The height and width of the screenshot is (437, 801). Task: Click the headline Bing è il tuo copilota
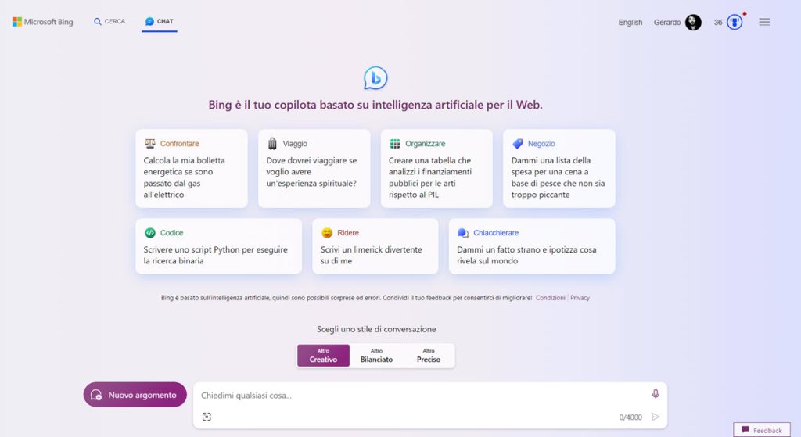pos(375,105)
